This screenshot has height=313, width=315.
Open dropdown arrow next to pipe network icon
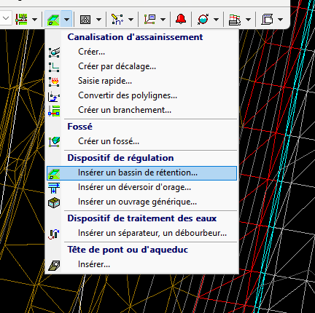(x=35, y=20)
